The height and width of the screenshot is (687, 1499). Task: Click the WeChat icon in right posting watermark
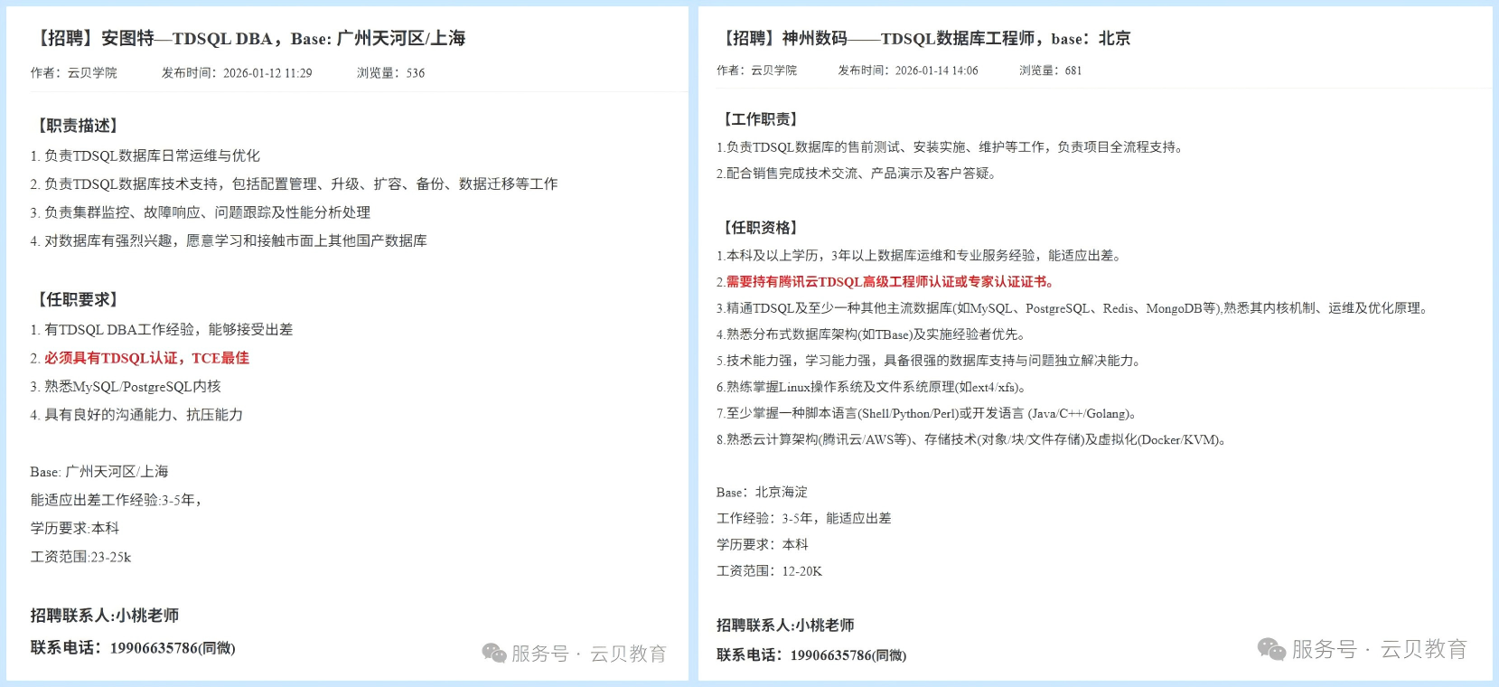coord(1271,649)
